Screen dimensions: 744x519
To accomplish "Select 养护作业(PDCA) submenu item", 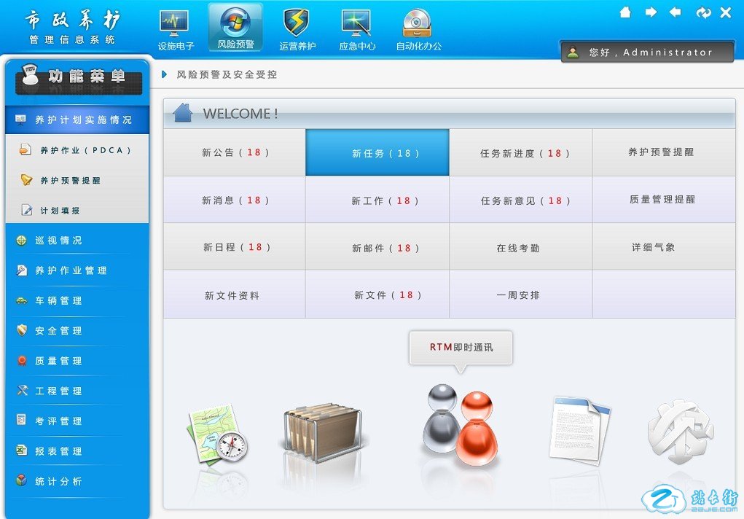I will 85,150.
